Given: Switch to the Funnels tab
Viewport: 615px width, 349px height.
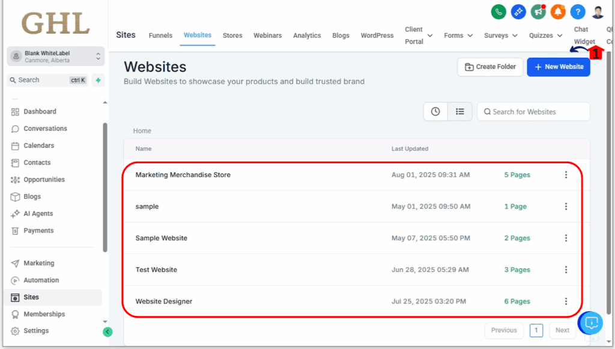Looking at the screenshot, I should tap(160, 35).
